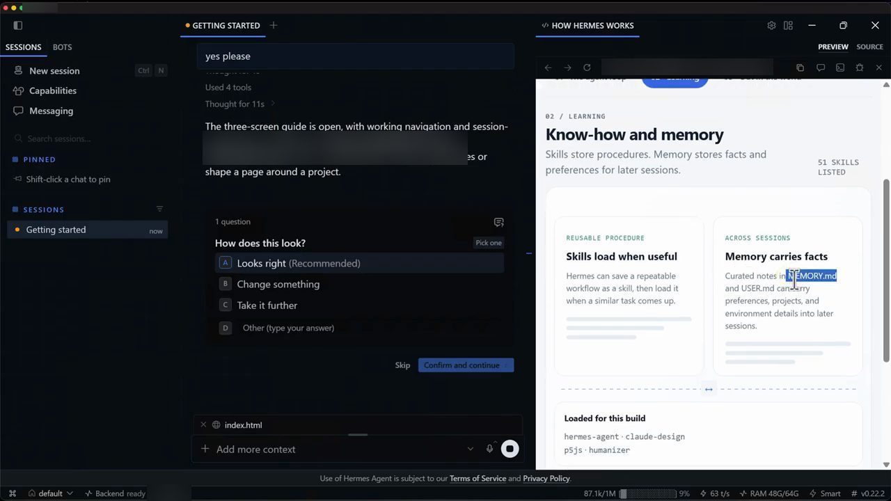Open the preview comment bubble icon
The height and width of the screenshot is (501, 891).
[821, 67]
